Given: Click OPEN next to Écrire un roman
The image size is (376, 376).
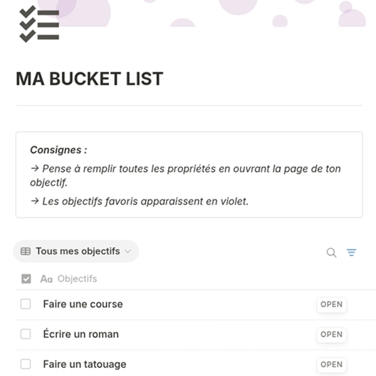Looking at the screenshot, I should [332, 334].
